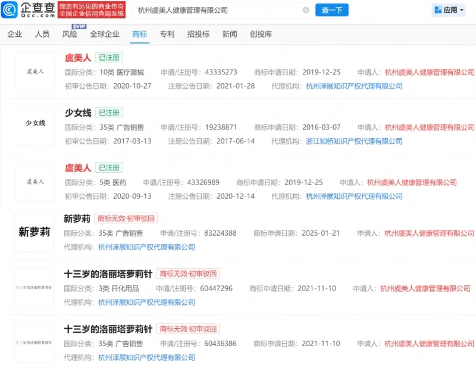
Task: Select registration number 83224388
Action: click(x=220, y=233)
